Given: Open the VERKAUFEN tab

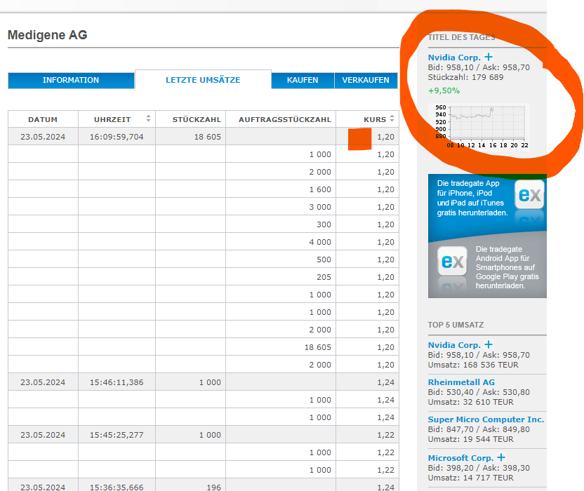Looking at the screenshot, I should pyautogui.click(x=366, y=81).
